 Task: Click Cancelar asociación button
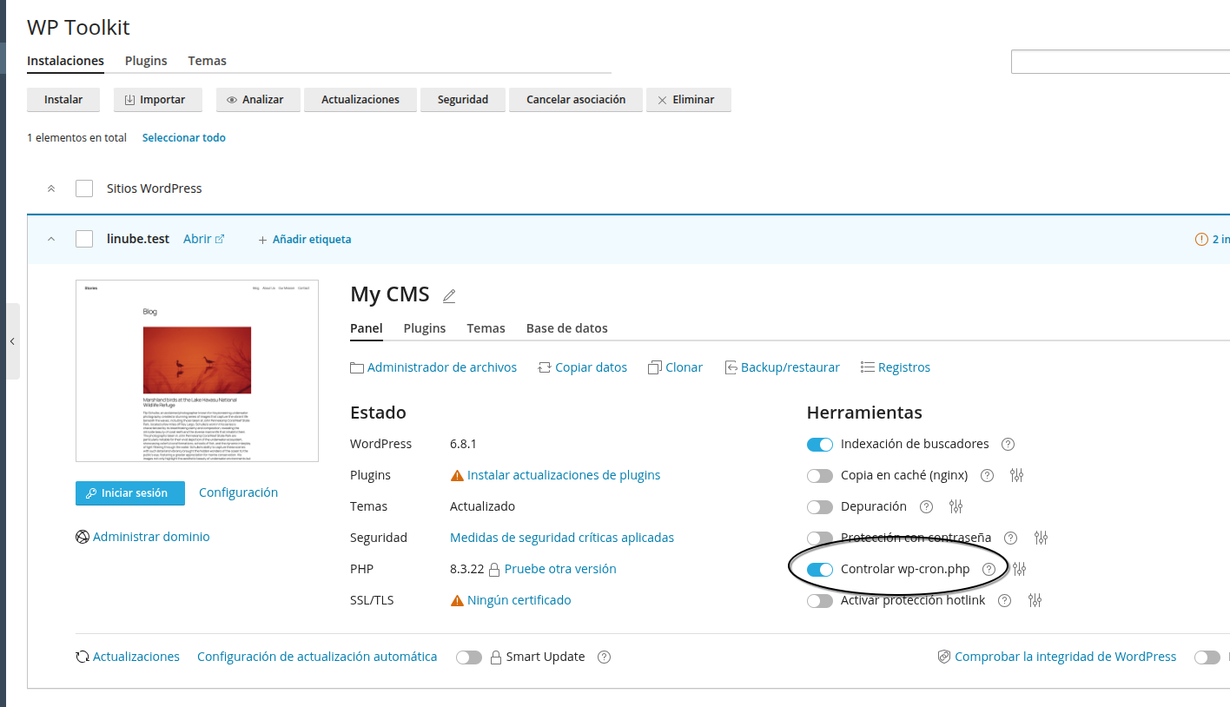coord(576,100)
